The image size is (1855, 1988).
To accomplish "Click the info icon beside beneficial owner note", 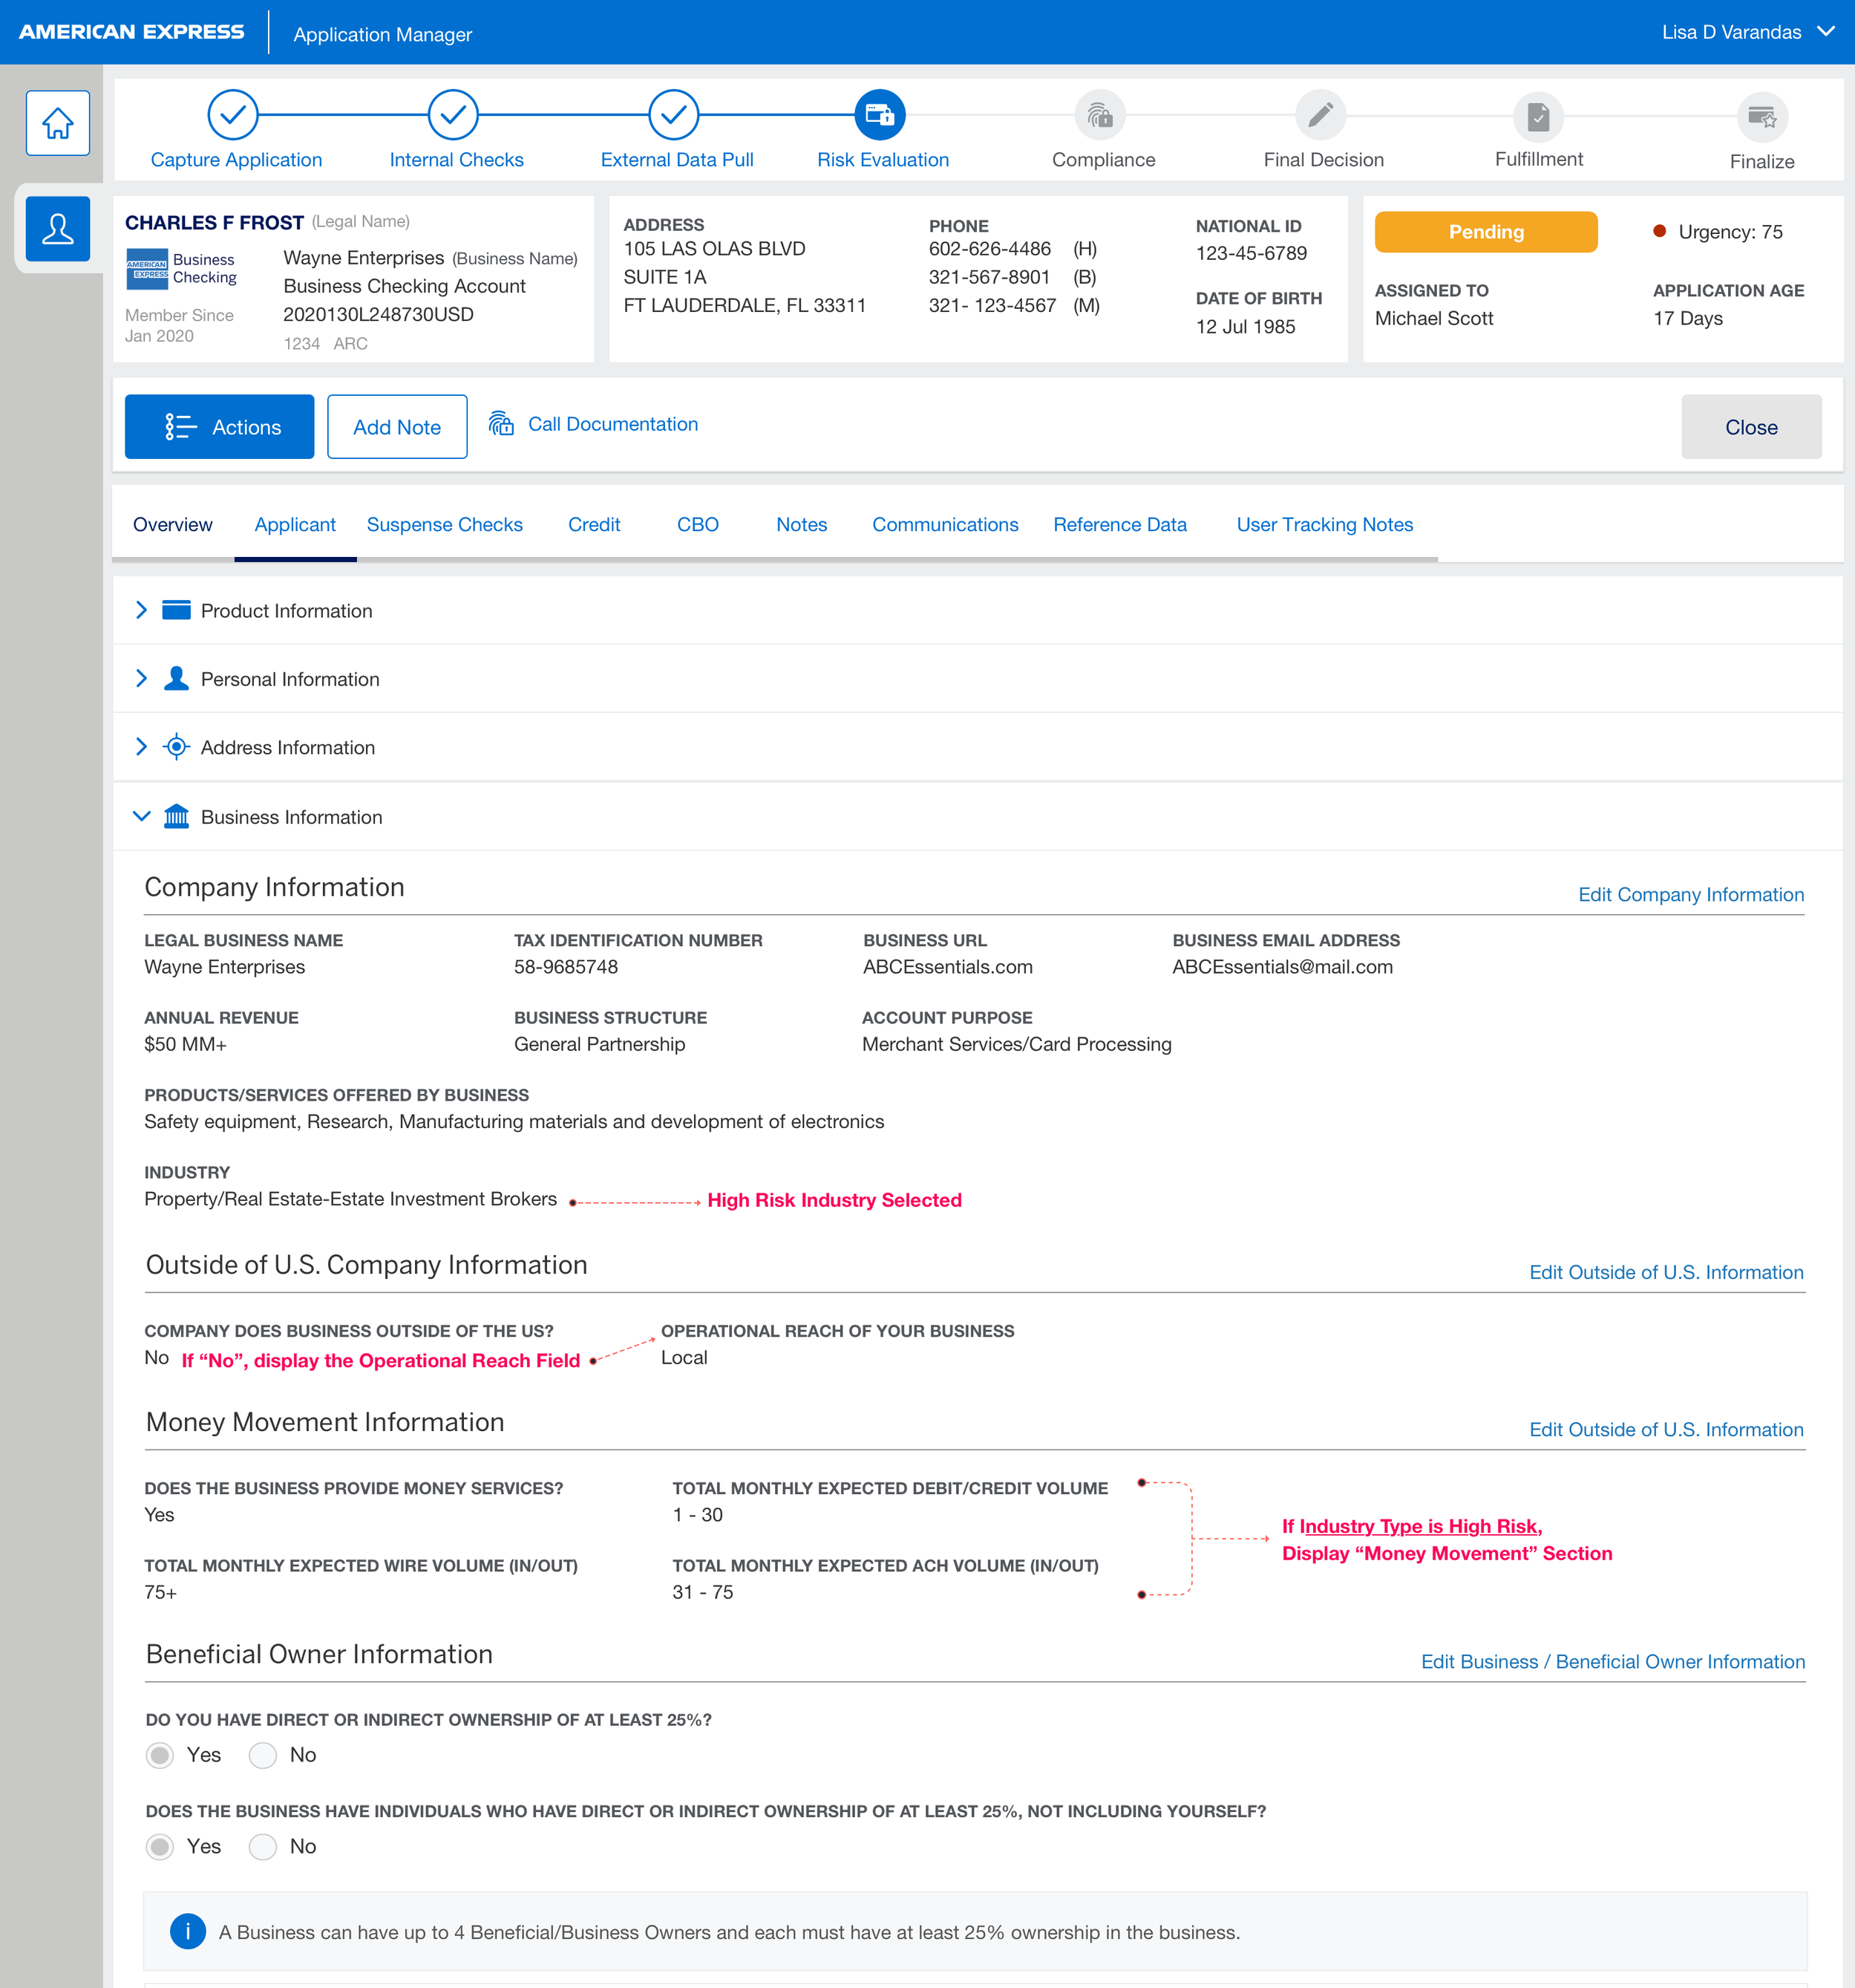I will click(x=187, y=1932).
